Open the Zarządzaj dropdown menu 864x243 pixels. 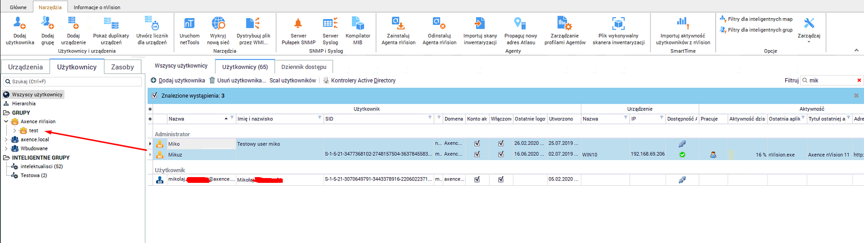pos(809,36)
